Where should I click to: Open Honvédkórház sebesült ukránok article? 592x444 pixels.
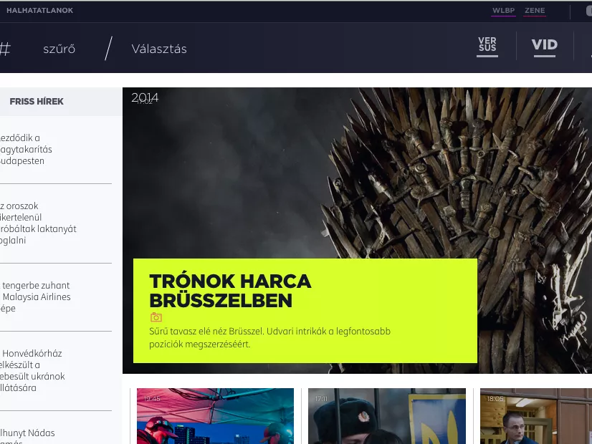pyautogui.click(x=32, y=370)
